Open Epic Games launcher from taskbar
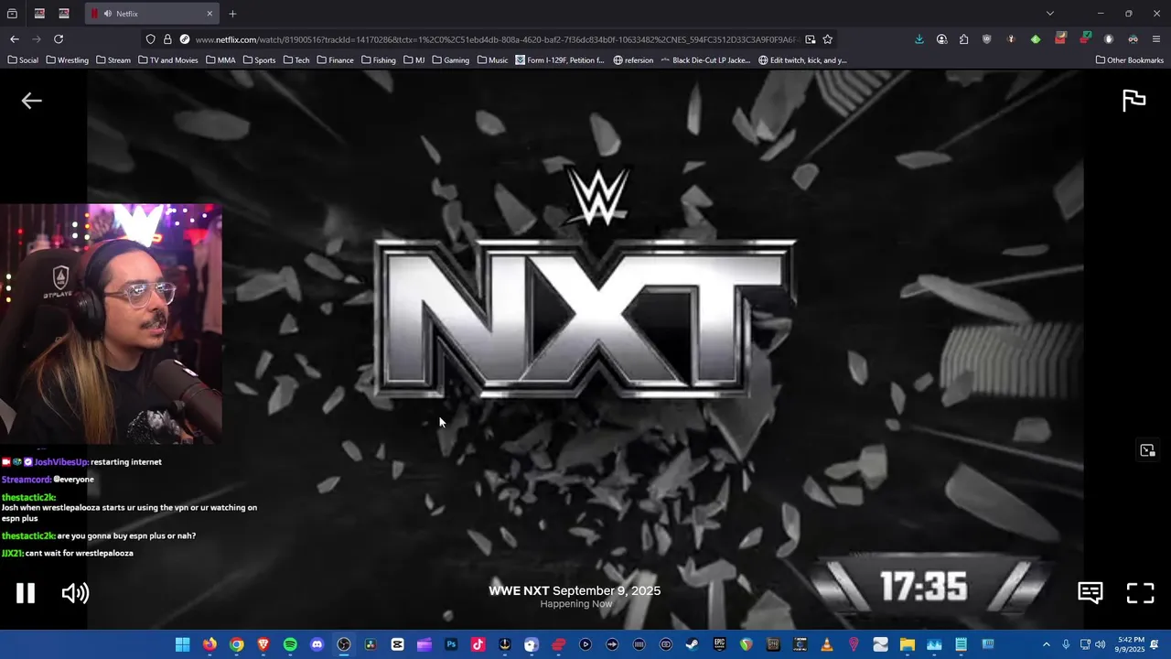The width and height of the screenshot is (1171, 659). (x=720, y=644)
